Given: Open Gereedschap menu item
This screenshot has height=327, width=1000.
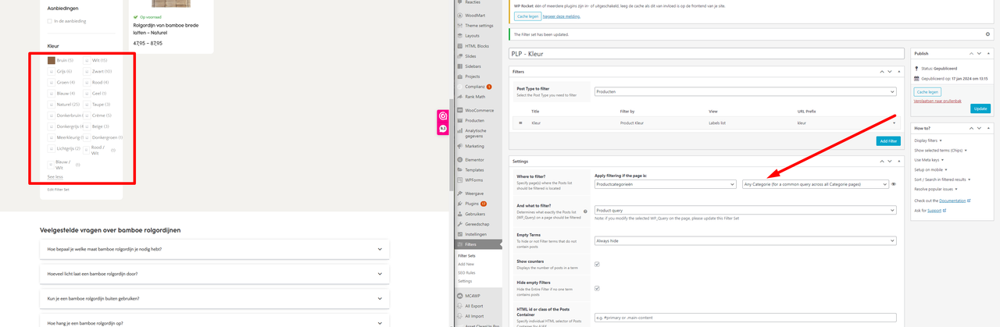Looking at the screenshot, I should point(477,224).
